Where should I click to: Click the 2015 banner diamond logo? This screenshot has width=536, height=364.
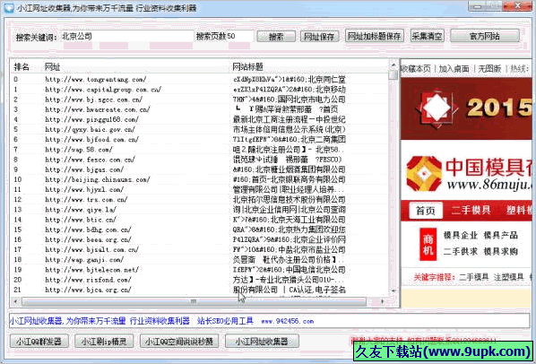437,108
